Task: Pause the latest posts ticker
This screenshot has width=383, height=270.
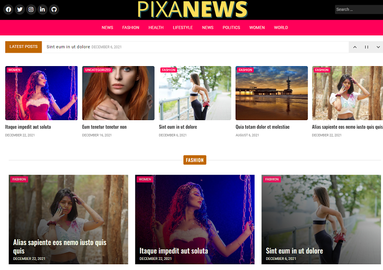Action: (366, 47)
